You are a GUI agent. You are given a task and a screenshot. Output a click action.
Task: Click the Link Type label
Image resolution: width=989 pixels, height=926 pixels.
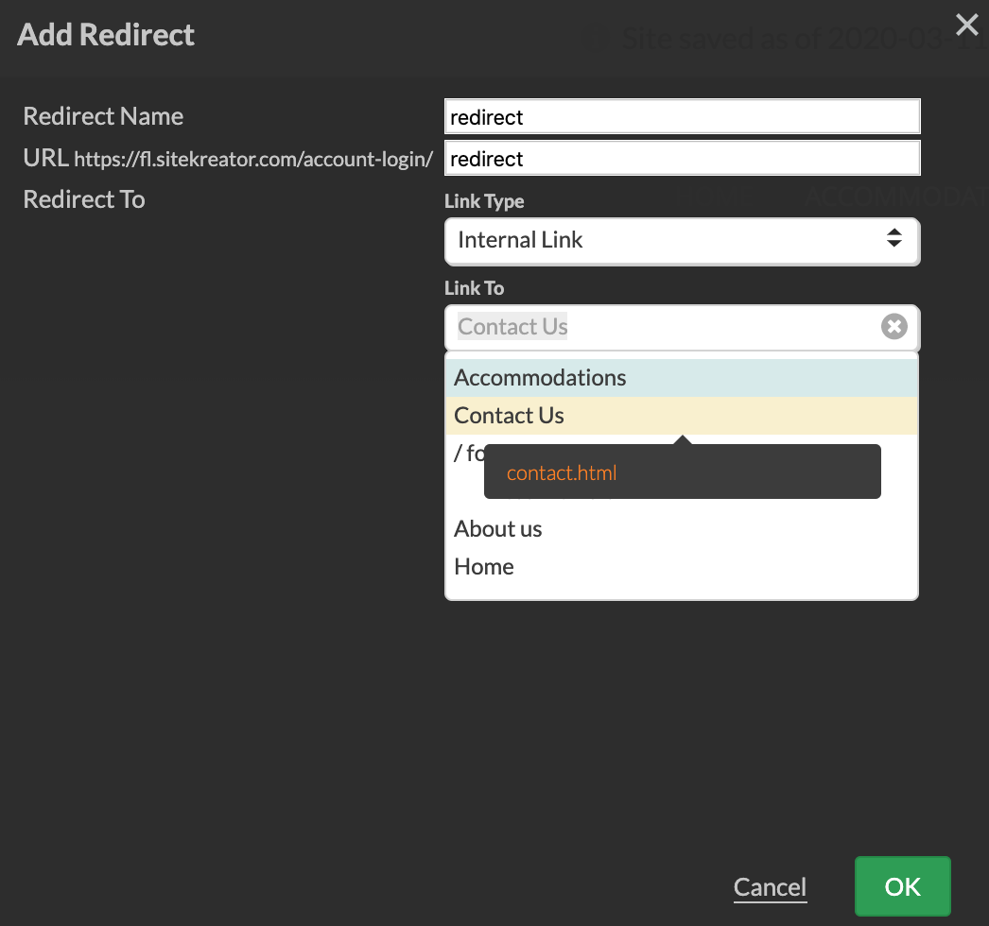[484, 201]
